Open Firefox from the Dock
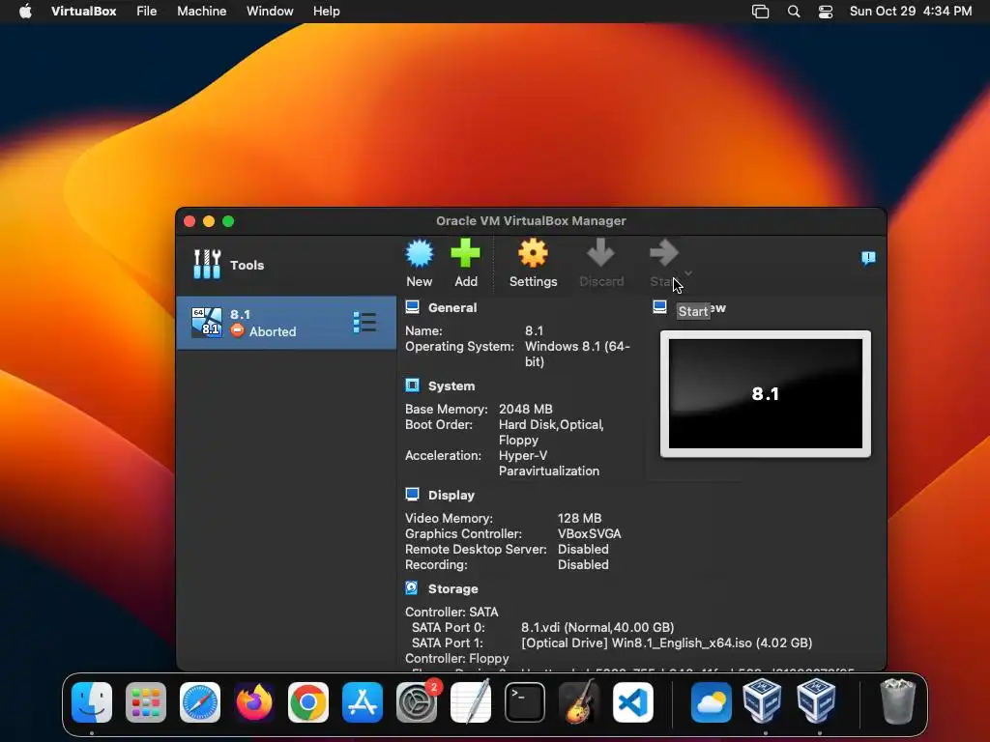990x742 pixels. (254, 701)
